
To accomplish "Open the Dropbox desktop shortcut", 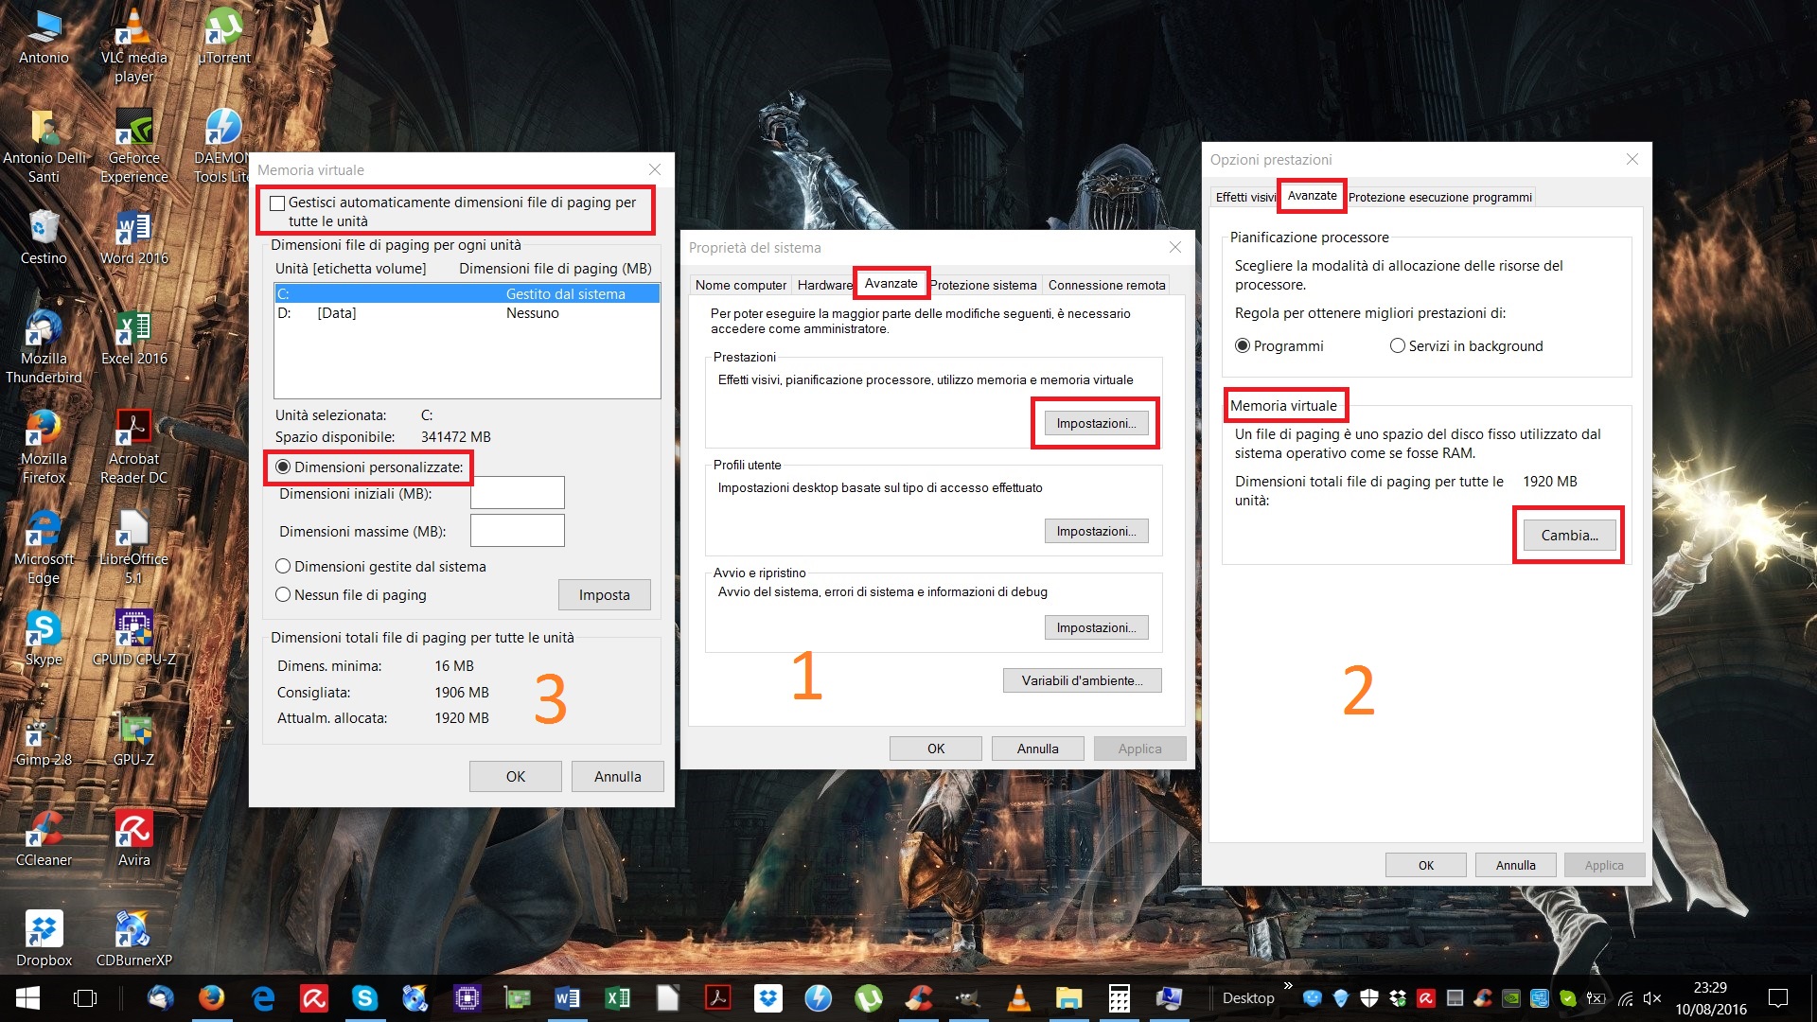I will (44, 939).
